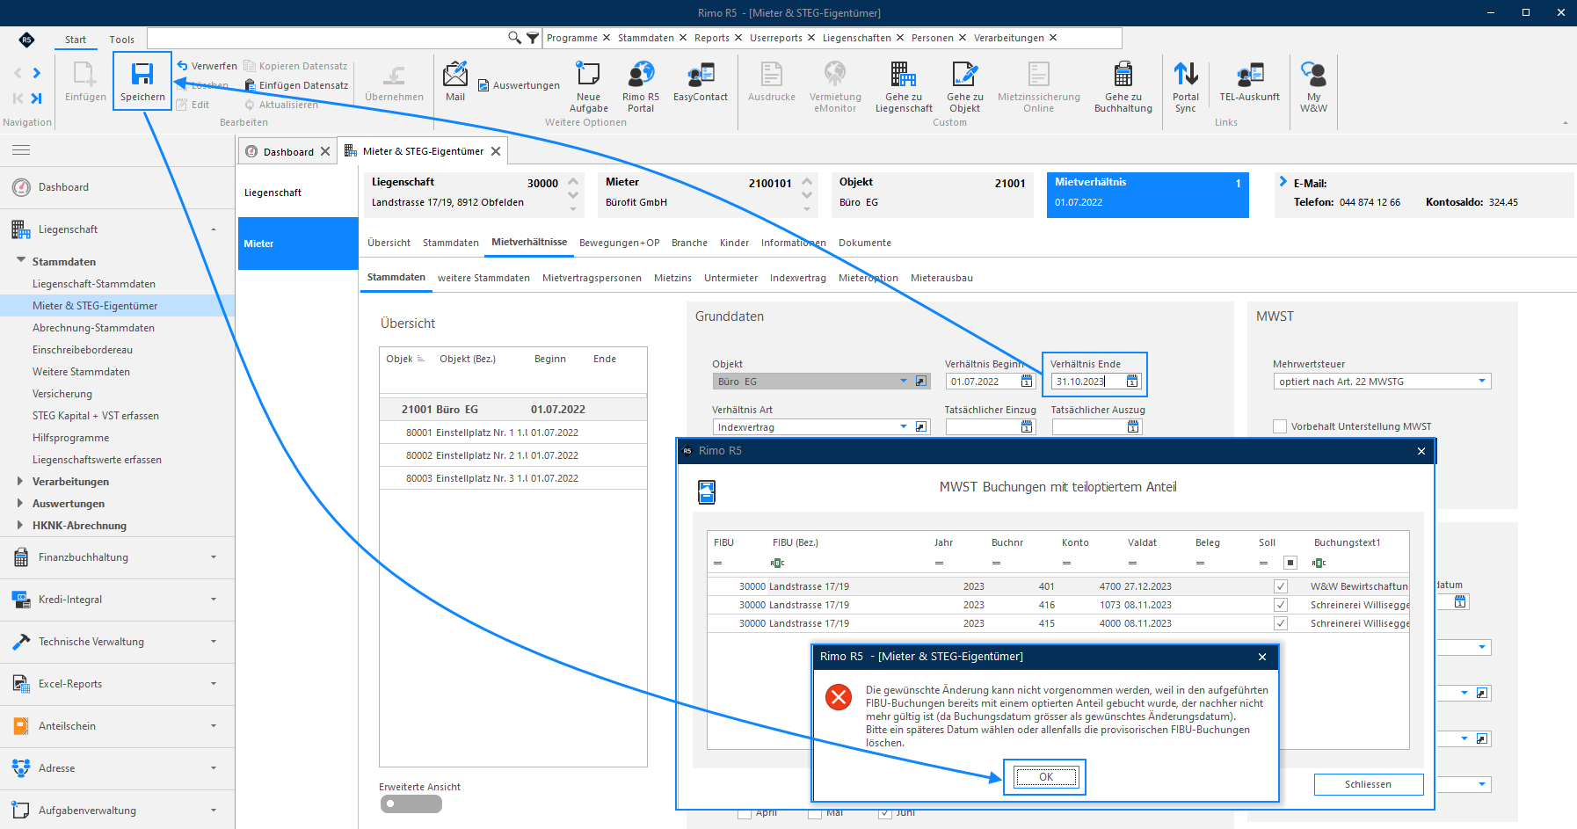Expand the Verarbeitungen tree node

pyautogui.click(x=20, y=482)
